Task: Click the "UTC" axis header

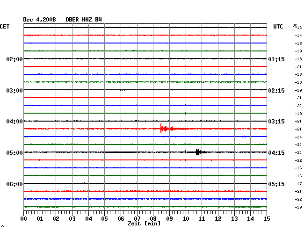Action: point(278,27)
